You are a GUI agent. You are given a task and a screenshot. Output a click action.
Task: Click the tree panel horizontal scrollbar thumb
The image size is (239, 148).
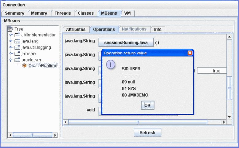(x=33, y=135)
